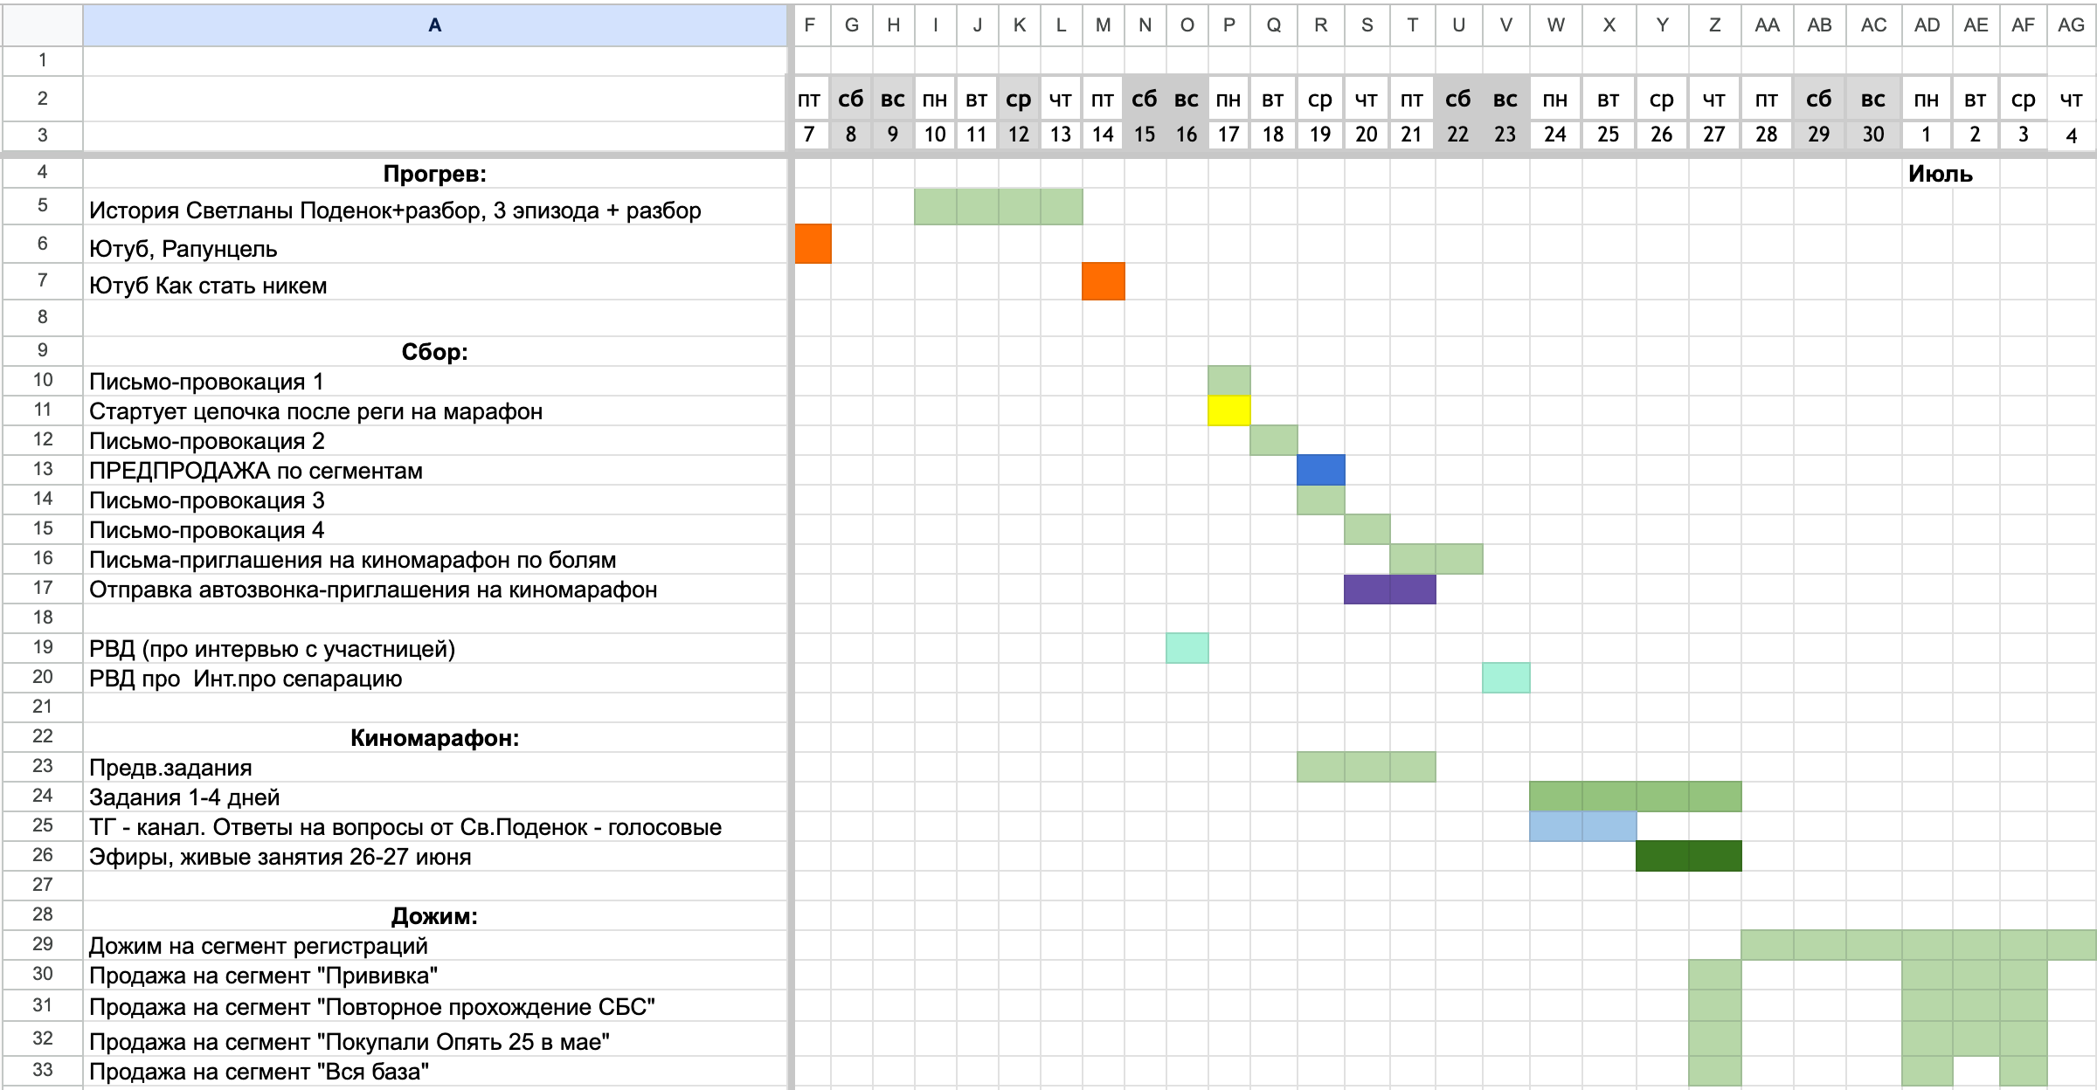Select column A header
The width and height of the screenshot is (2097, 1090).
click(434, 24)
